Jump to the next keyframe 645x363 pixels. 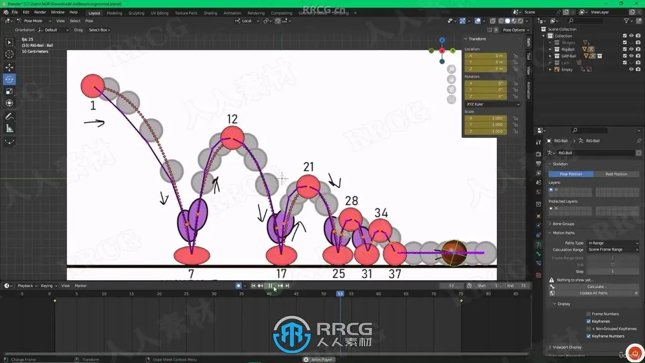point(280,286)
